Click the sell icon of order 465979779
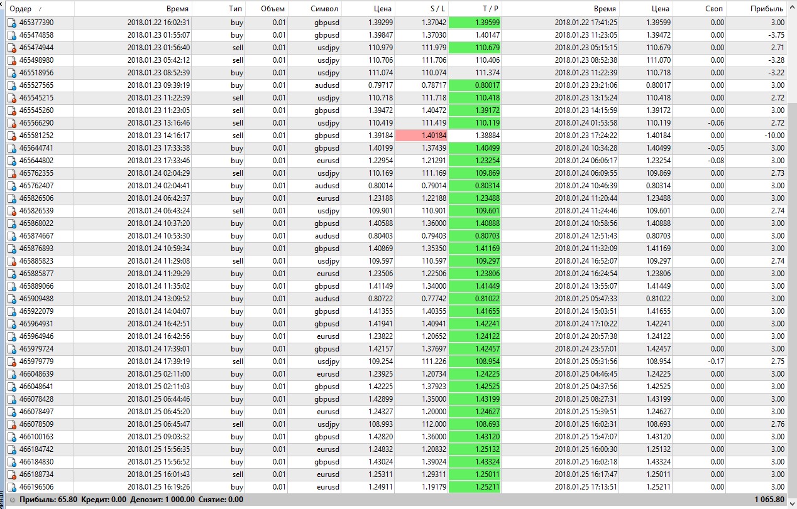 tap(12, 362)
